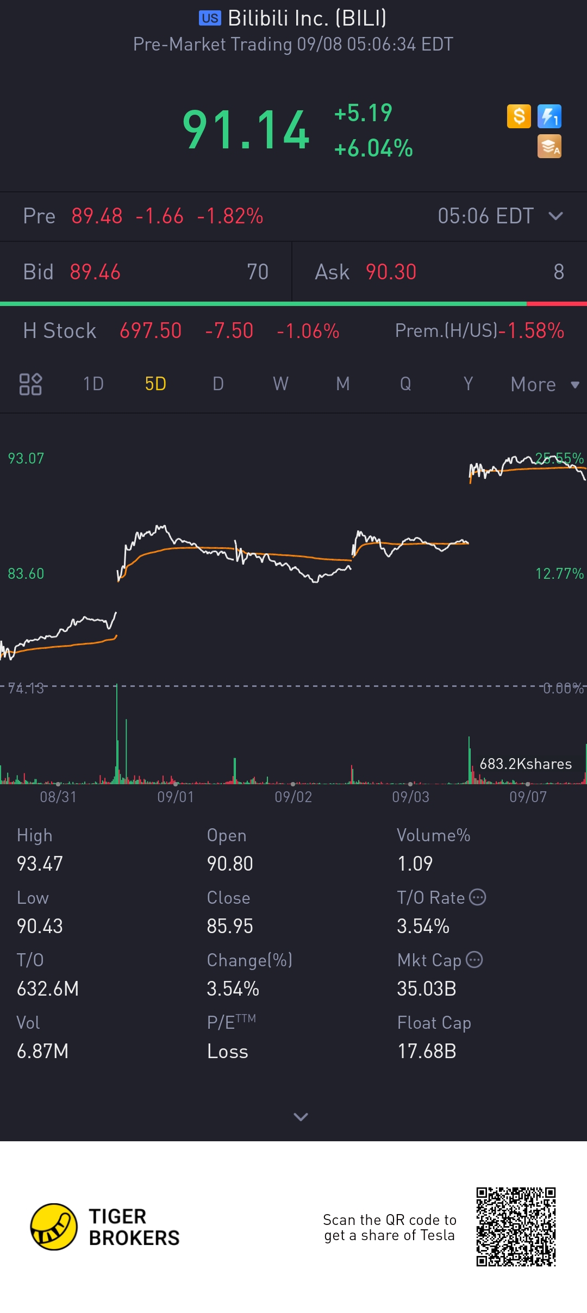Tap the +6.04% change percentage
The image size is (587, 1313).
point(373,148)
